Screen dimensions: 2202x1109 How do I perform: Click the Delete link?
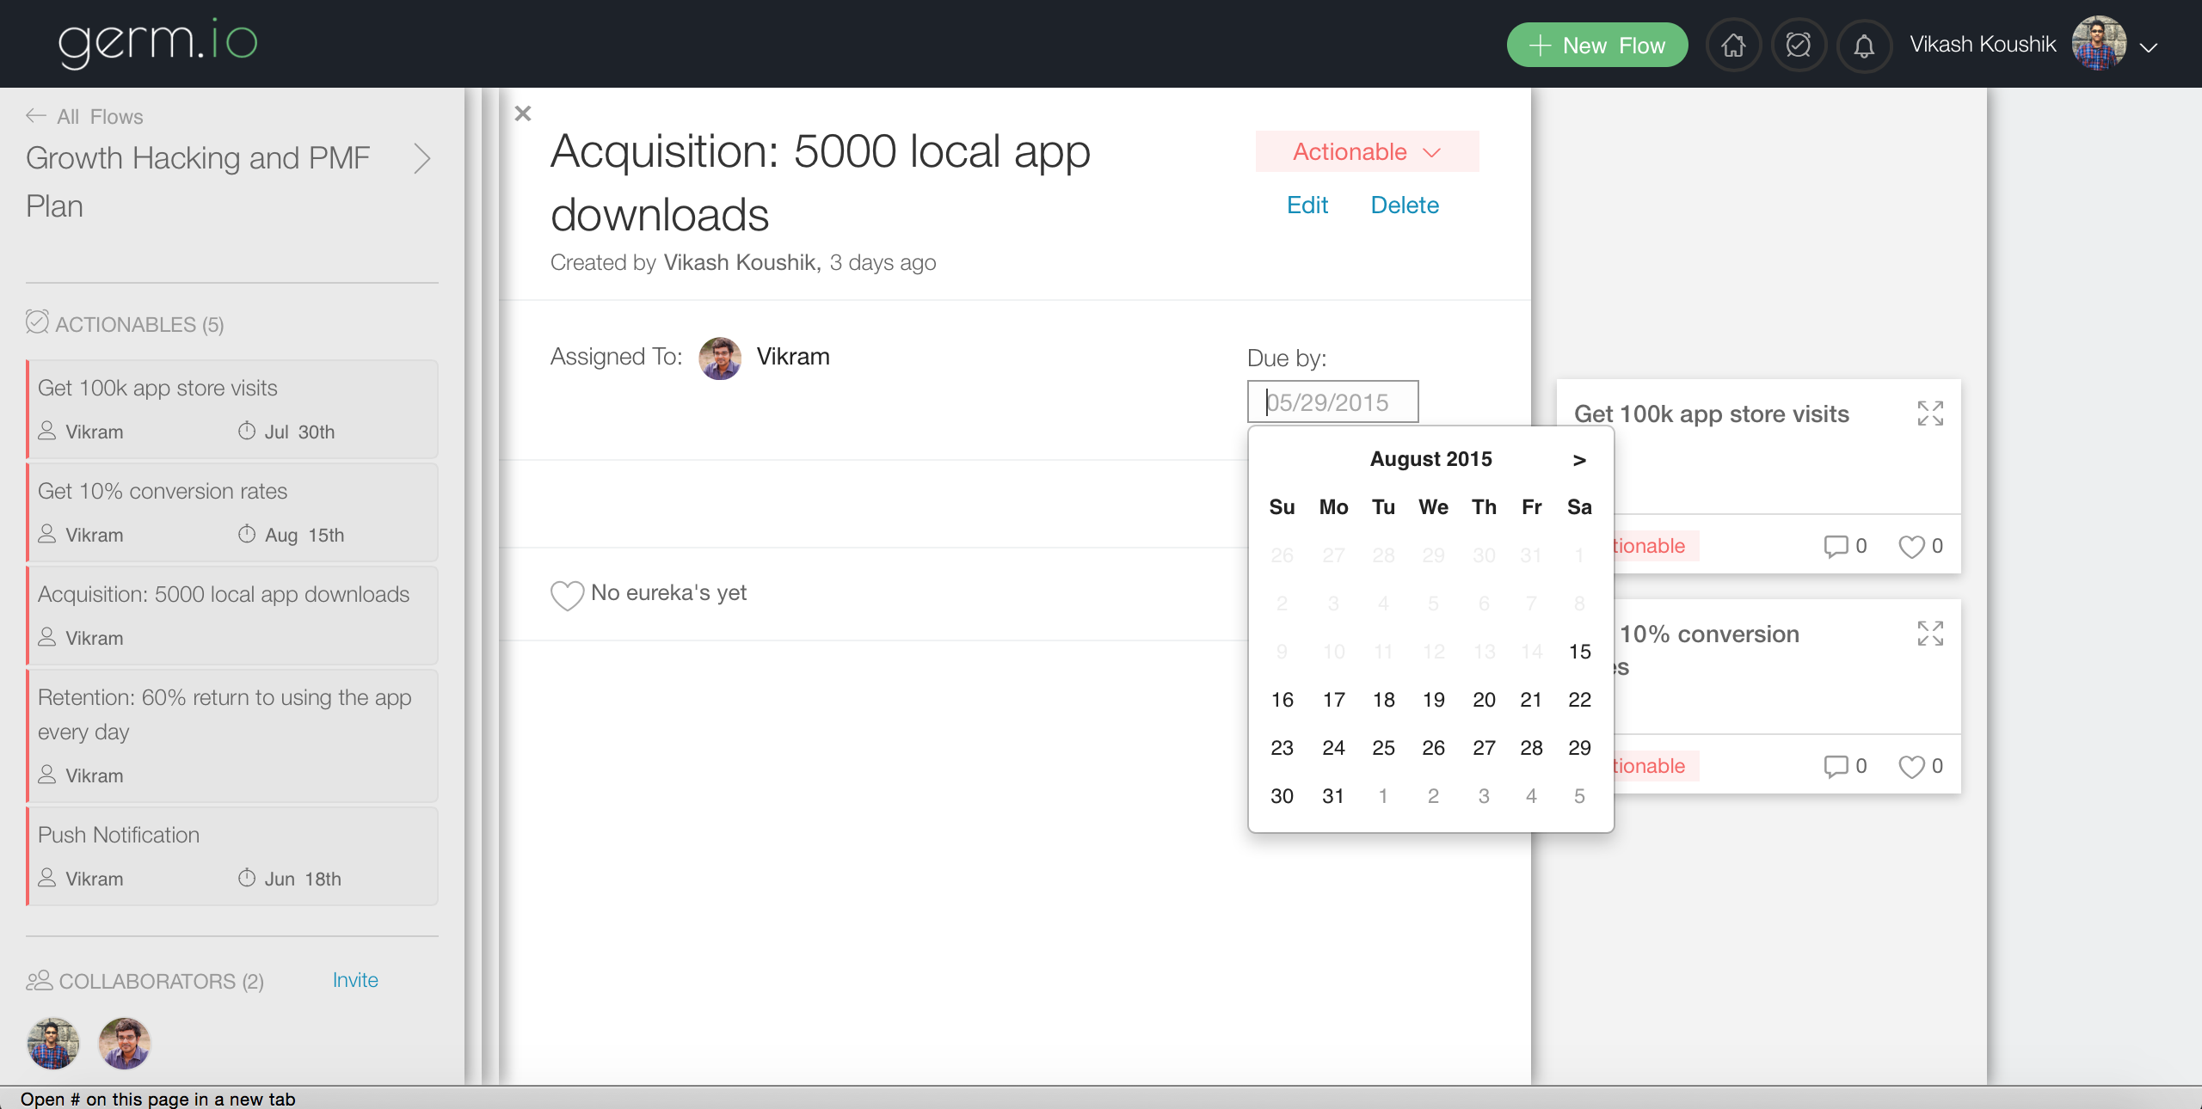1404,205
